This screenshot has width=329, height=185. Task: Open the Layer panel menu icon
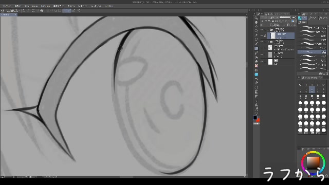(262, 14)
